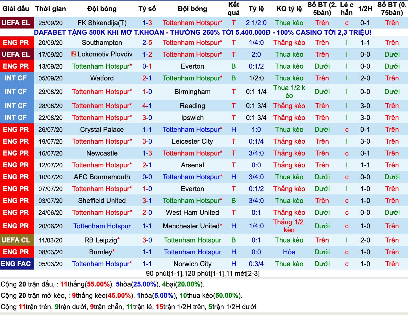Open Norwich City team name
This screenshot has width=408, height=315.
coord(192,264)
